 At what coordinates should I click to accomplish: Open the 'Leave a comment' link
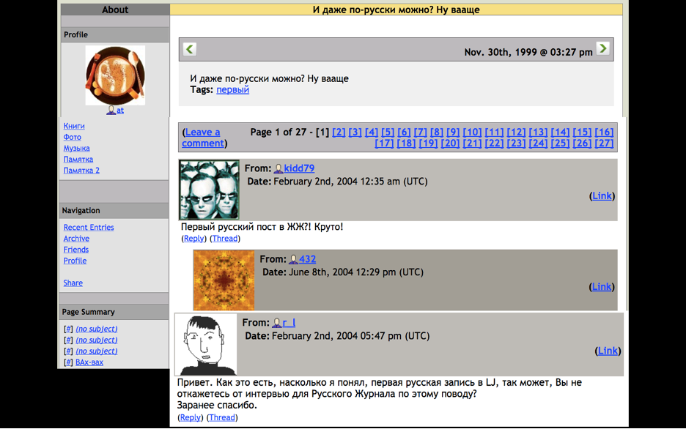click(x=203, y=138)
